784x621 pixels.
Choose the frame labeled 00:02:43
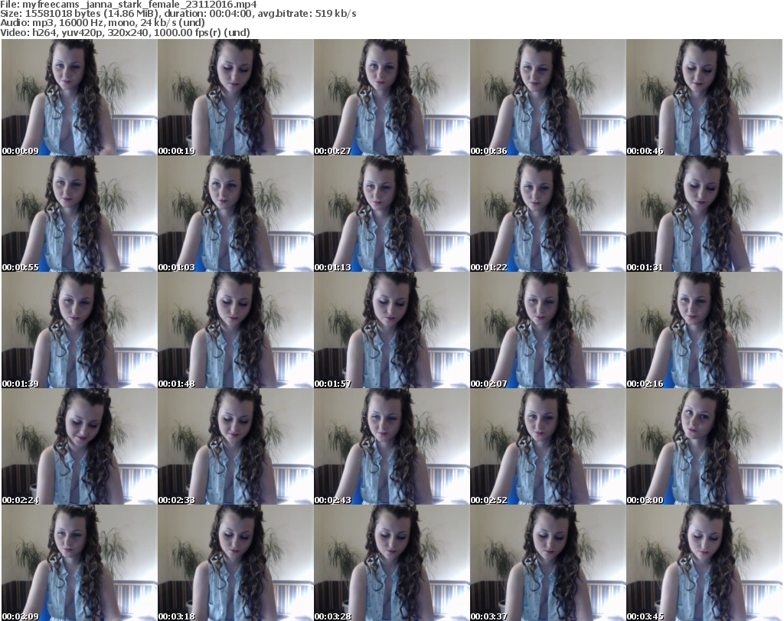click(x=391, y=446)
